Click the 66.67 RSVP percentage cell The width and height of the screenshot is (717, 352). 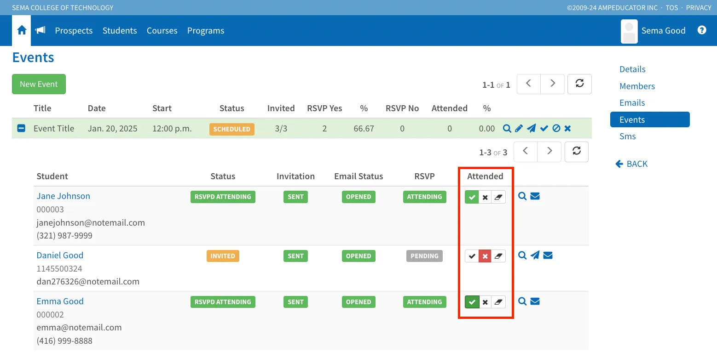click(x=364, y=129)
